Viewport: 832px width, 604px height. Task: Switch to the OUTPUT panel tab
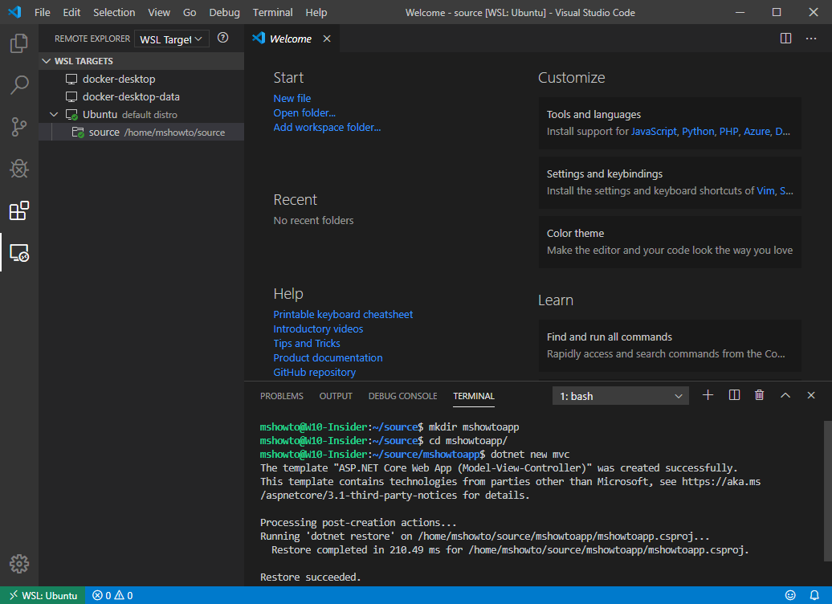tap(336, 396)
